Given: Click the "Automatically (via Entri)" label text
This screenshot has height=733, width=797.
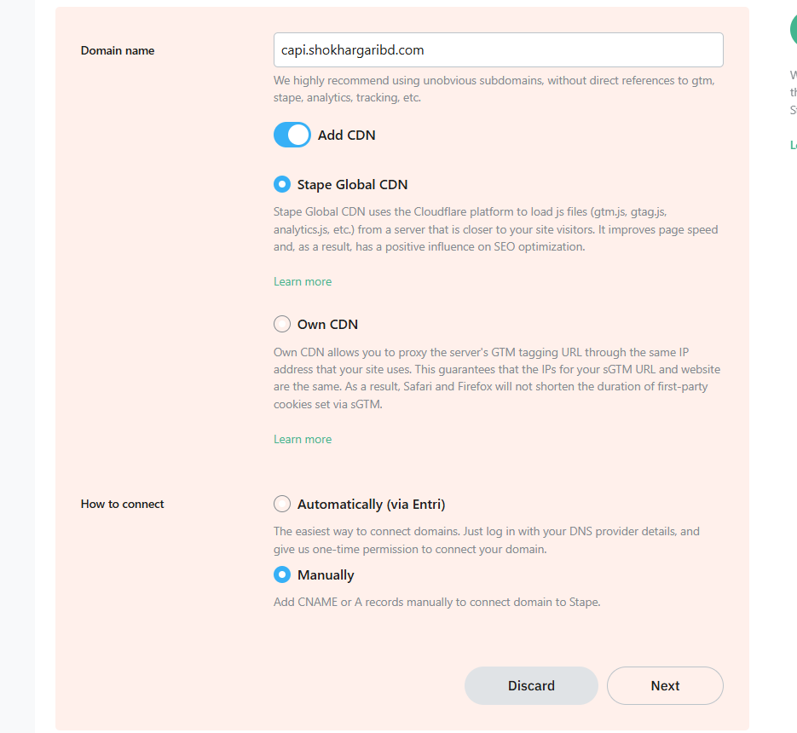Looking at the screenshot, I should pos(372,504).
